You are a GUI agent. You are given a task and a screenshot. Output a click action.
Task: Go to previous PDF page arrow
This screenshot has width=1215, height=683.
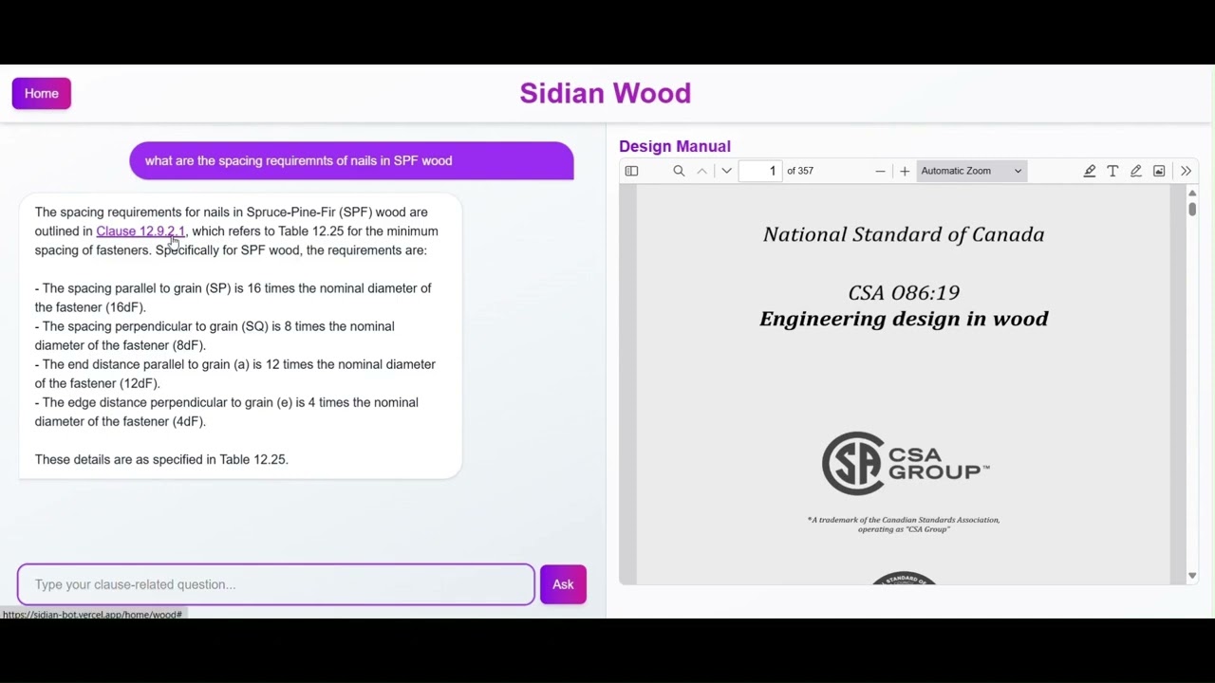pos(702,171)
